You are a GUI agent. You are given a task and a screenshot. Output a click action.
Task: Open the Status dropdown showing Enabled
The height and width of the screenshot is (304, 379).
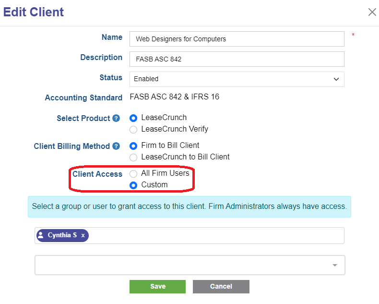pos(237,79)
